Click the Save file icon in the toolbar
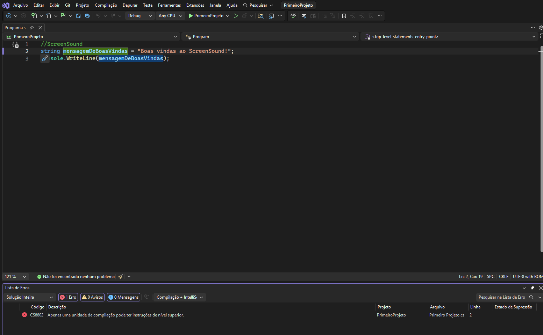The width and height of the screenshot is (543, 335). pos(78,16)
